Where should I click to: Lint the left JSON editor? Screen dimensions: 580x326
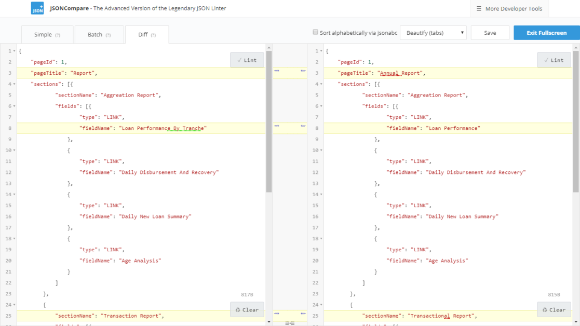point(247,60)
